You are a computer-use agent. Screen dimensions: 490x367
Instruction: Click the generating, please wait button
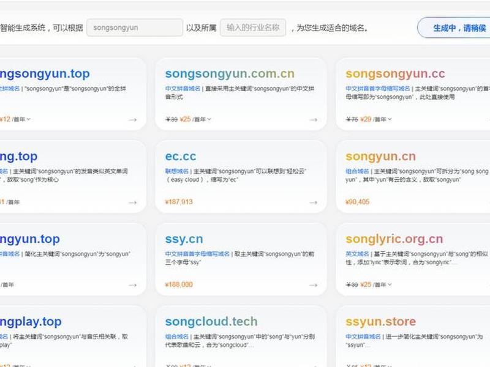click(454, 28)
